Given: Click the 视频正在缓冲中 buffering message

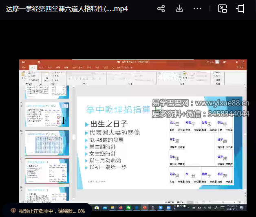Looking at the screenshot, I should point(47,211).
